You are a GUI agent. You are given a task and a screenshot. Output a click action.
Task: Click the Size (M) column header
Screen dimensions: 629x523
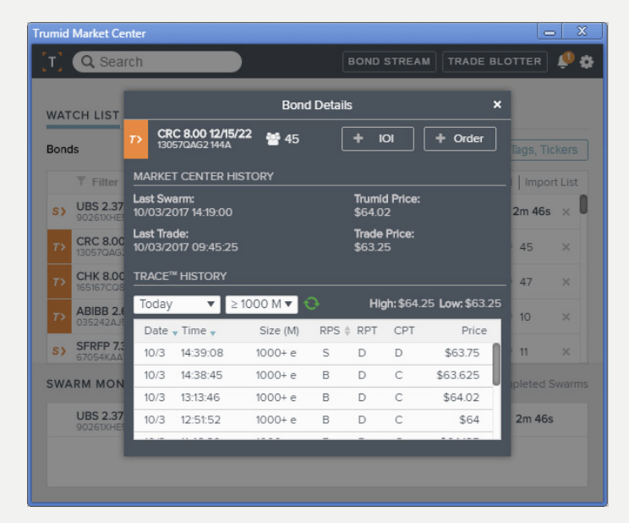279,331
